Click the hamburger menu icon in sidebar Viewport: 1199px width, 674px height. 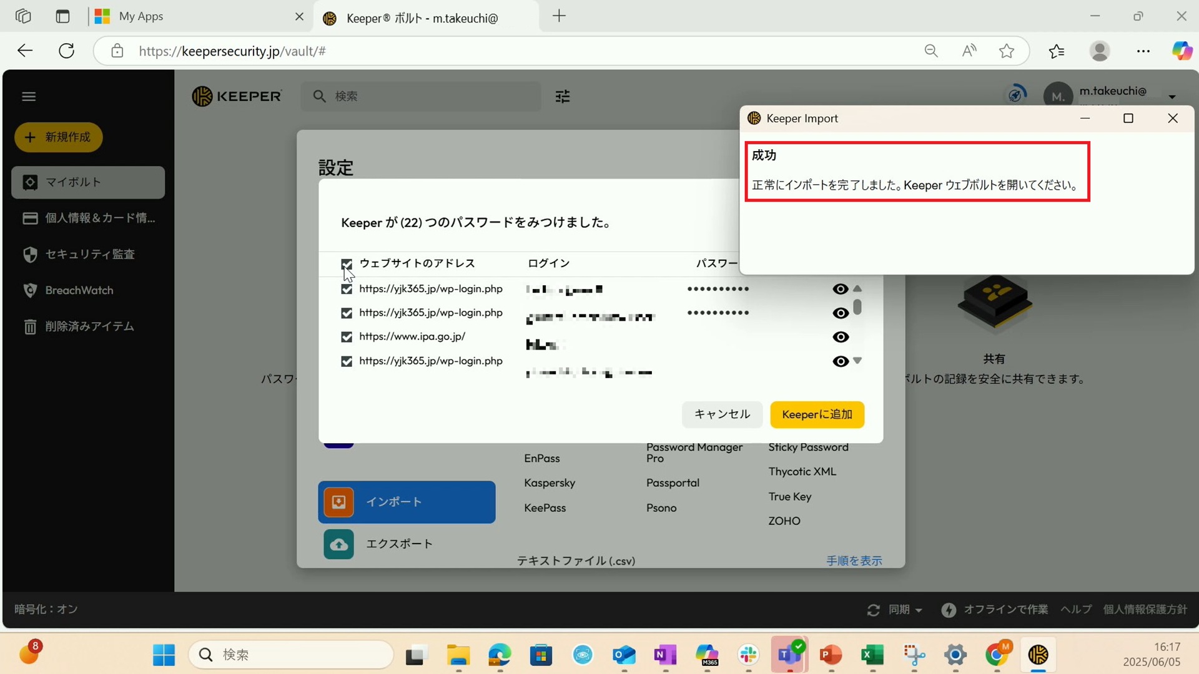pos(29,96)
